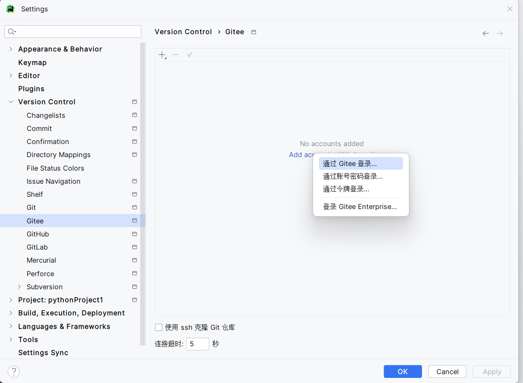
Task: Select Confirmation settings item
Action: [x=48, y=141]
